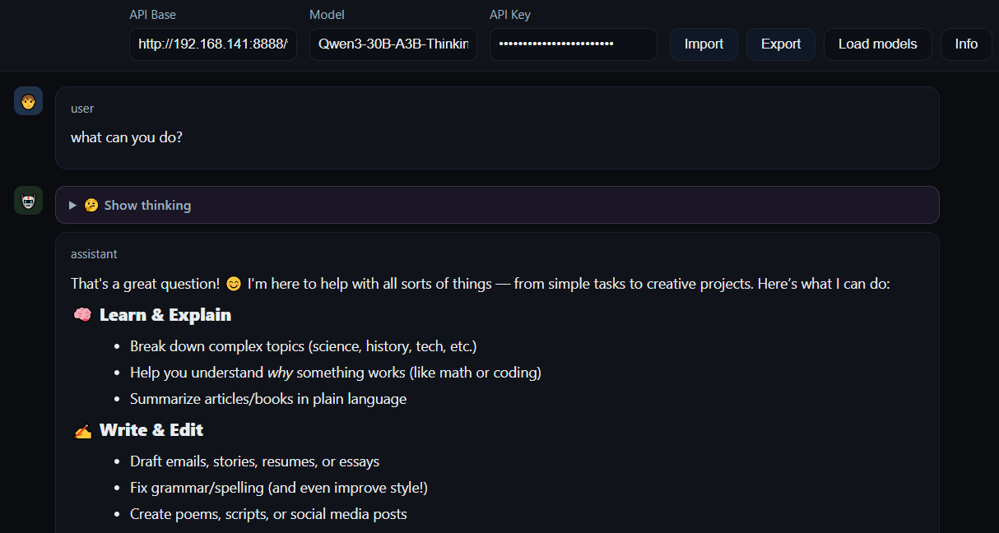This screenshot has width=999, height=533.
Task: Open the Qwen3-30B-A3B-Thinking model selector
Action: pos(393,44)
